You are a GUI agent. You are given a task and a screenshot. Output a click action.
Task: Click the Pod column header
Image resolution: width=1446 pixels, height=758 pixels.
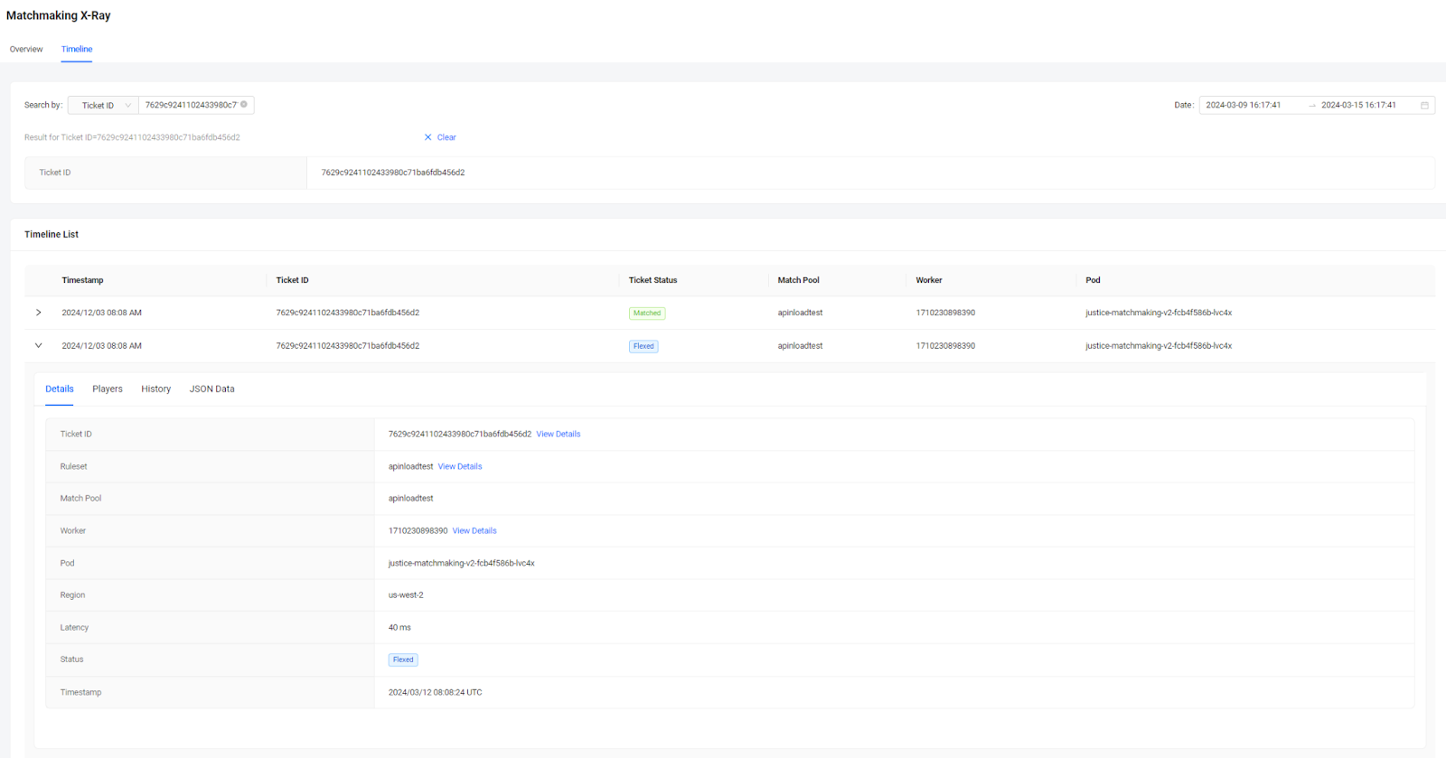pos(1093,281)
